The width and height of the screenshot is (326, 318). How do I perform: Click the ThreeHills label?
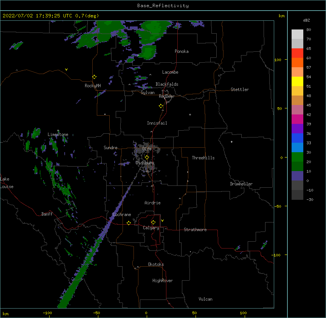(203, 158)
